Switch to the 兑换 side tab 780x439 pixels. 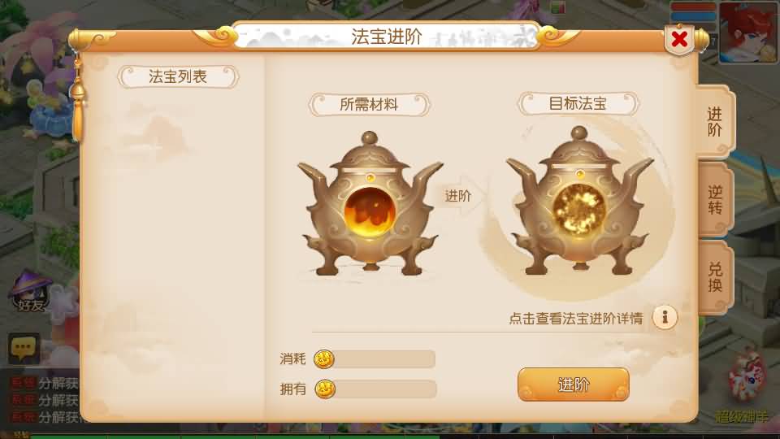[715, 277]
